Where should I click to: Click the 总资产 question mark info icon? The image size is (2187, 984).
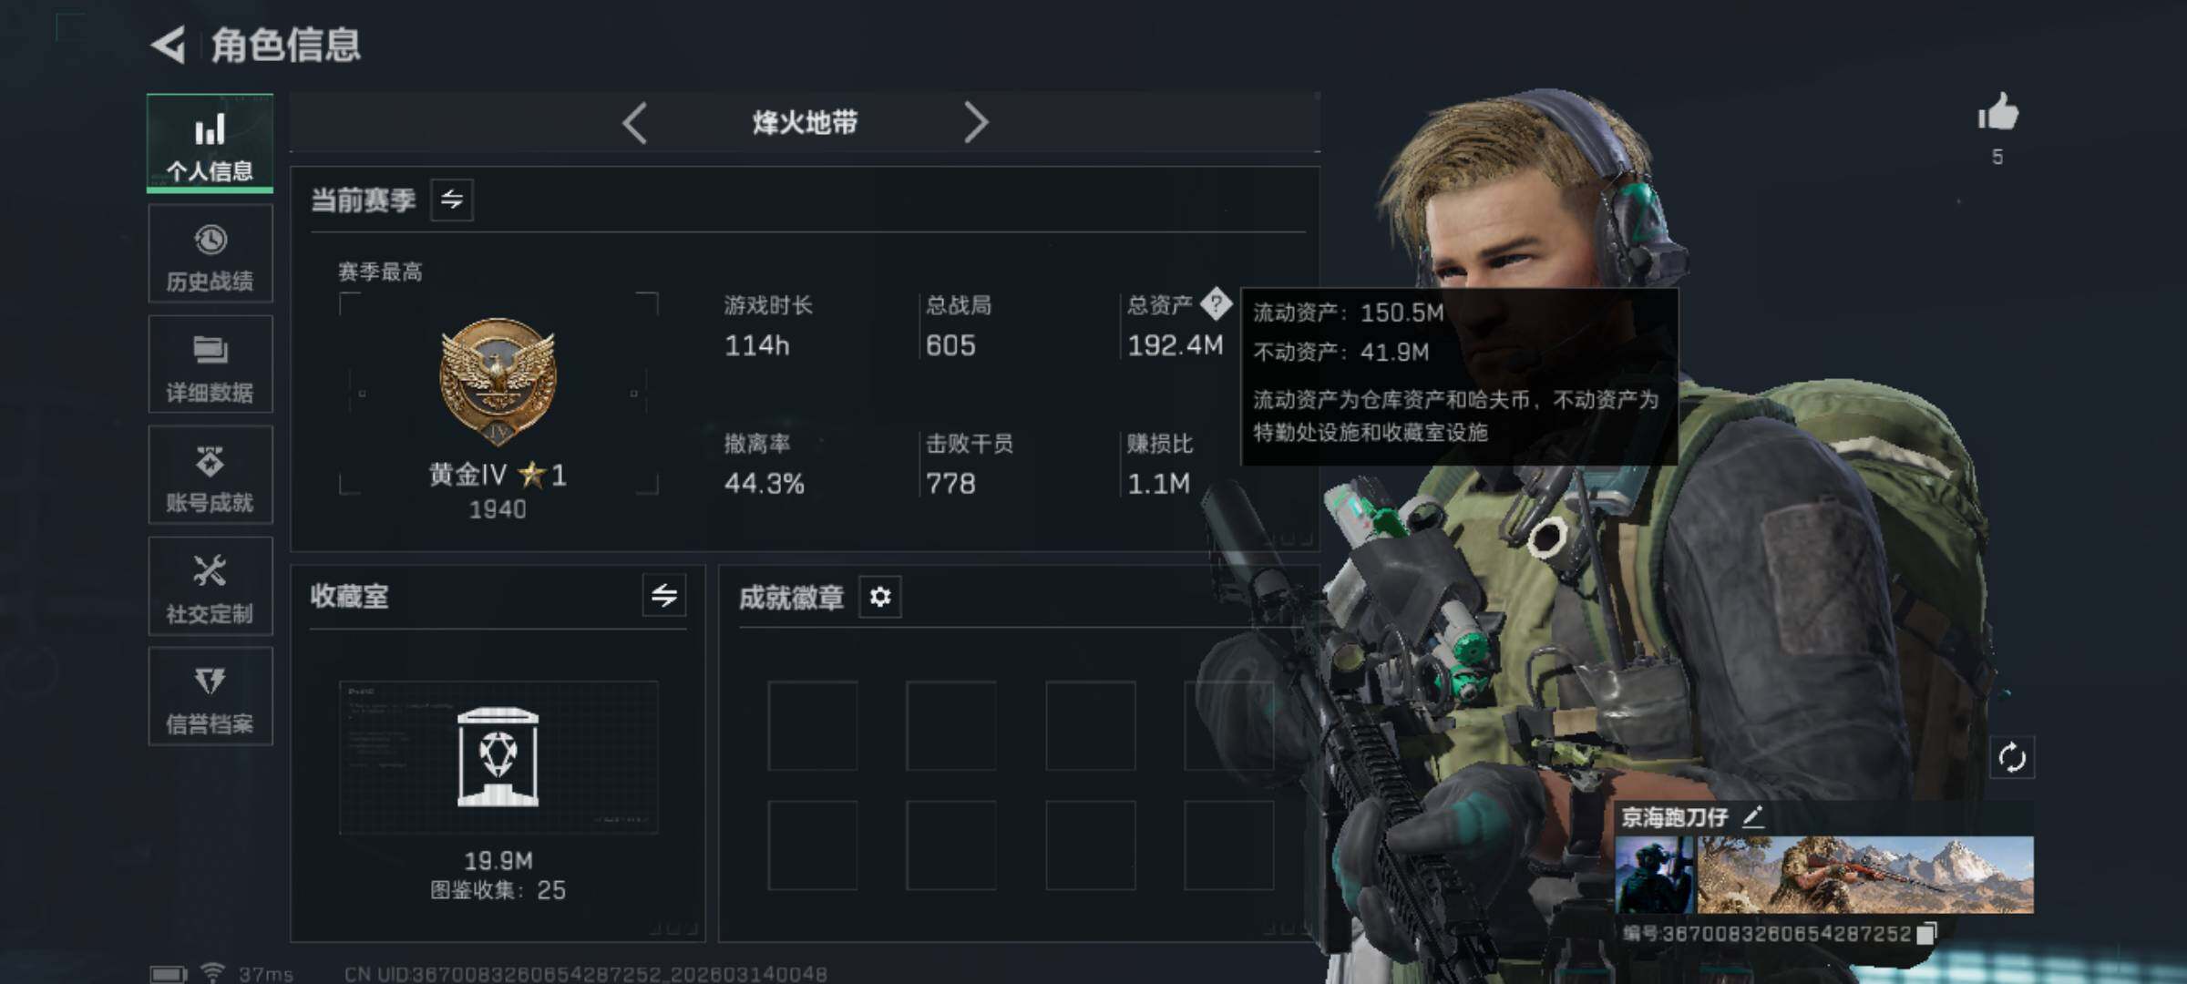(x=1216, y=304)
